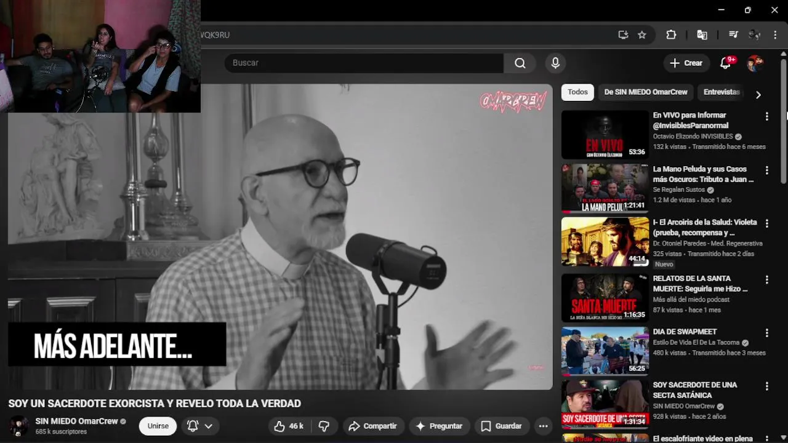Viewport: 788px width, 443px height.
Task: Open the swapmeet 56:25 thumbnail
Action: coord(605,351)
